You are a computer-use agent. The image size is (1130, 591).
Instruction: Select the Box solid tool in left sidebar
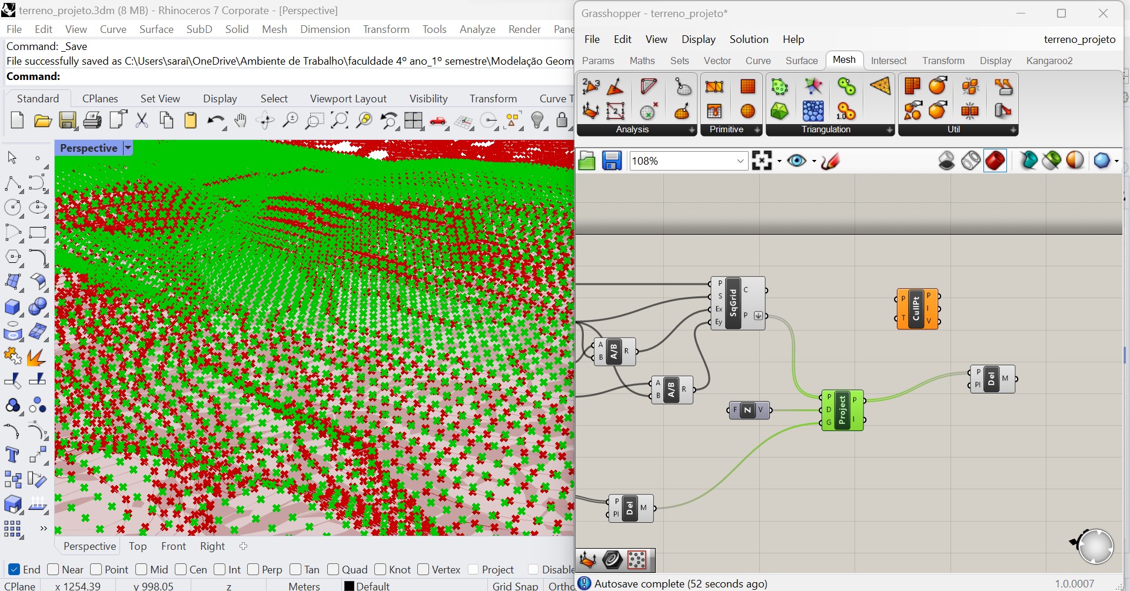(12, 307)
